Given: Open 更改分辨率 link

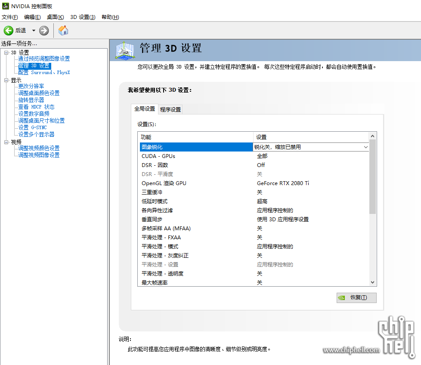Looking at the screenshot, I should tap(31, 86).
